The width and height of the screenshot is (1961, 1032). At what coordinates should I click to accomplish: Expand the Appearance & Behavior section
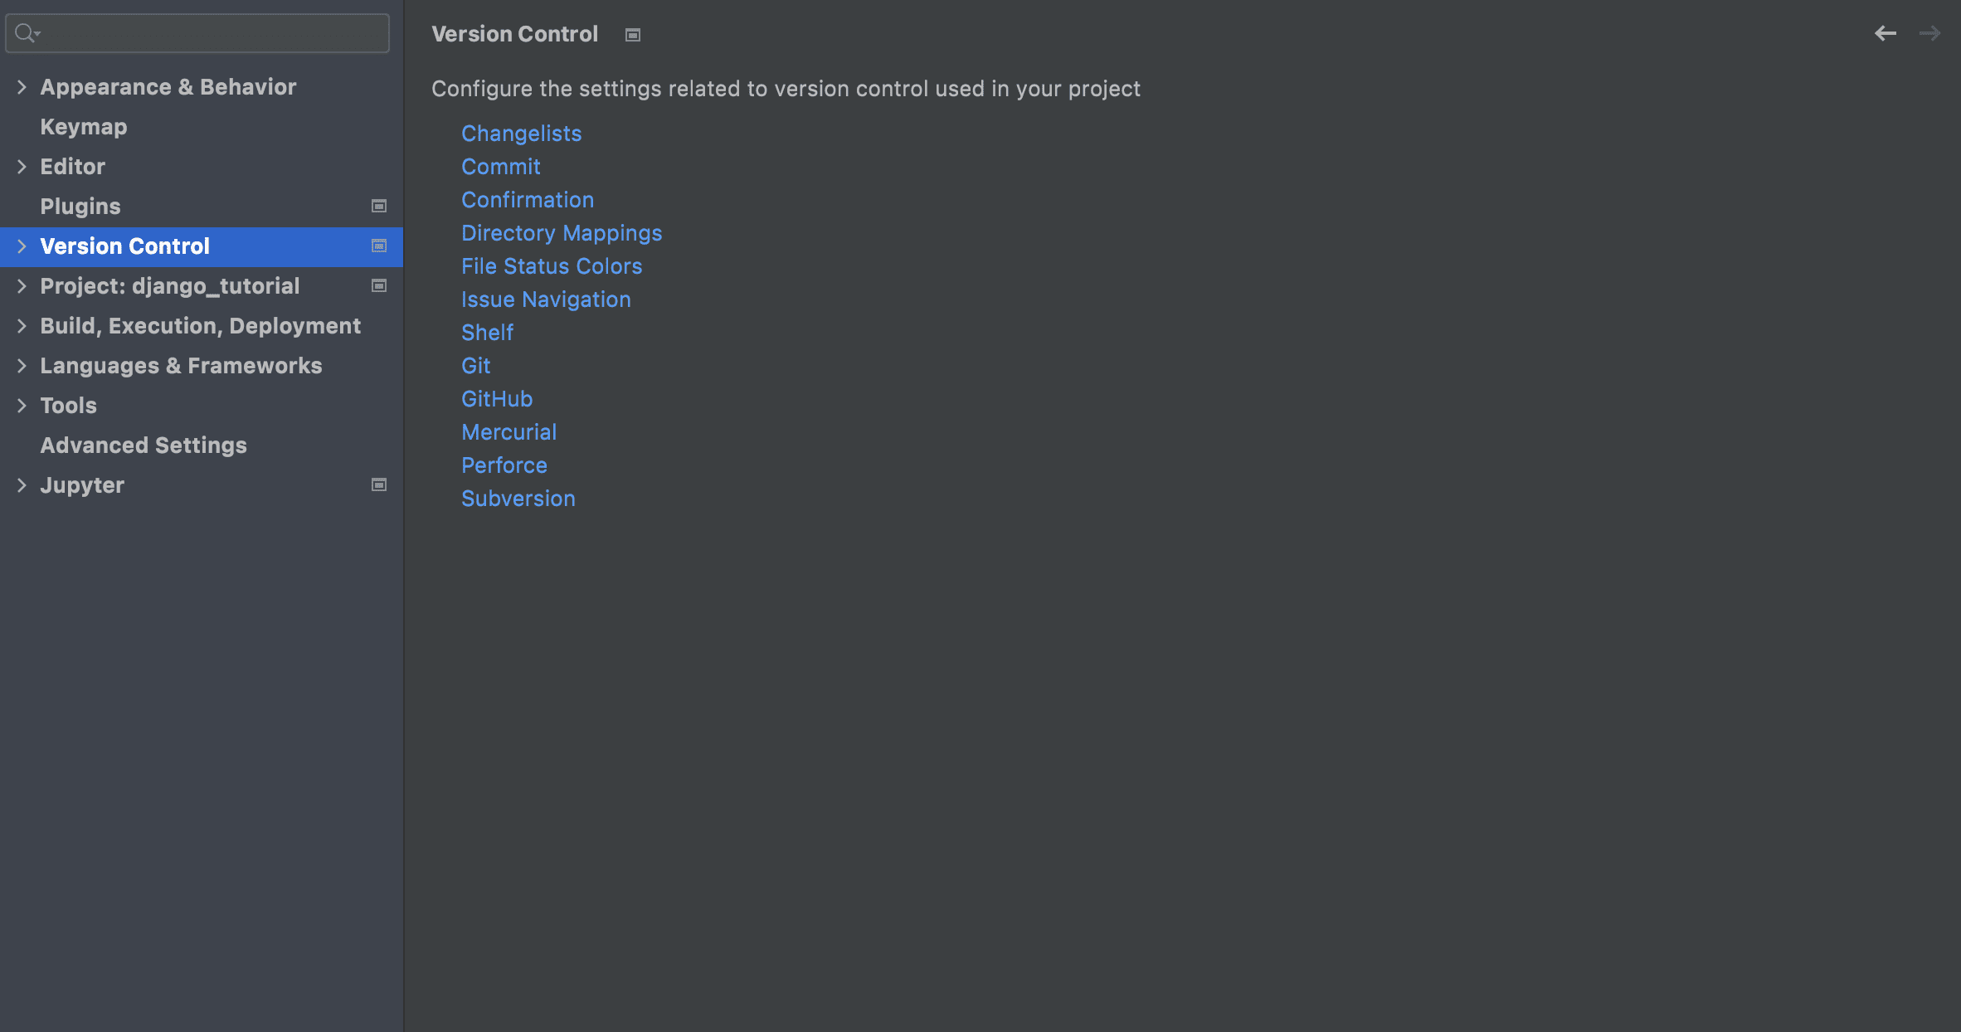(x=22, y=87)
